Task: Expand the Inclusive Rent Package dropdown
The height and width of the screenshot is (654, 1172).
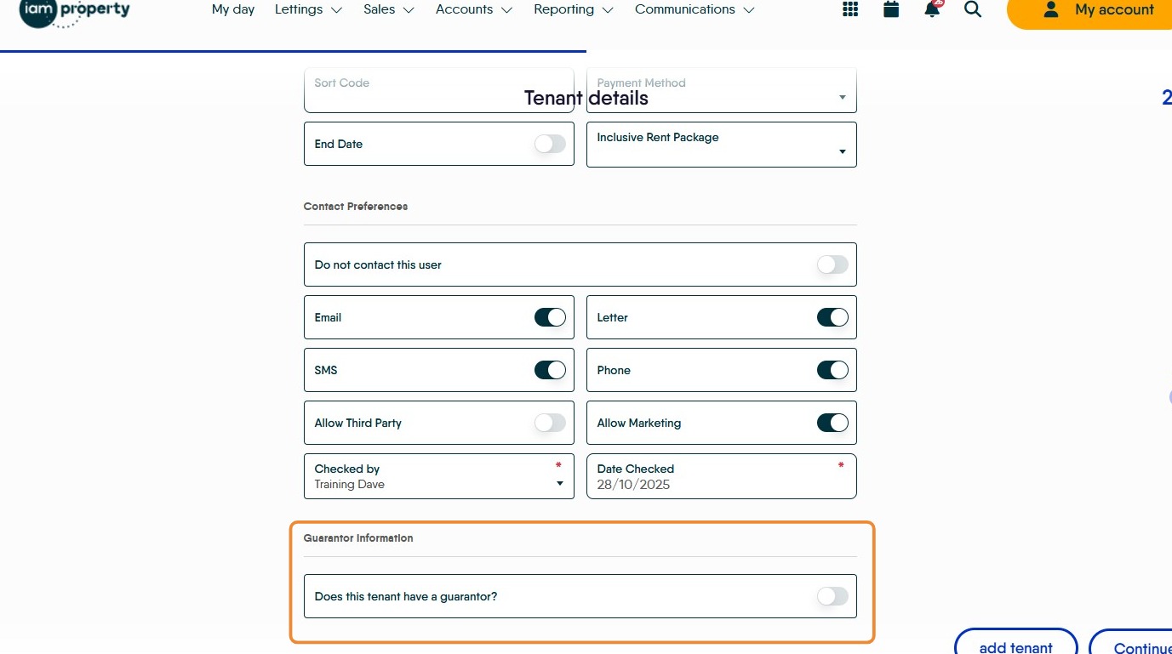Action: coord(721,145)
